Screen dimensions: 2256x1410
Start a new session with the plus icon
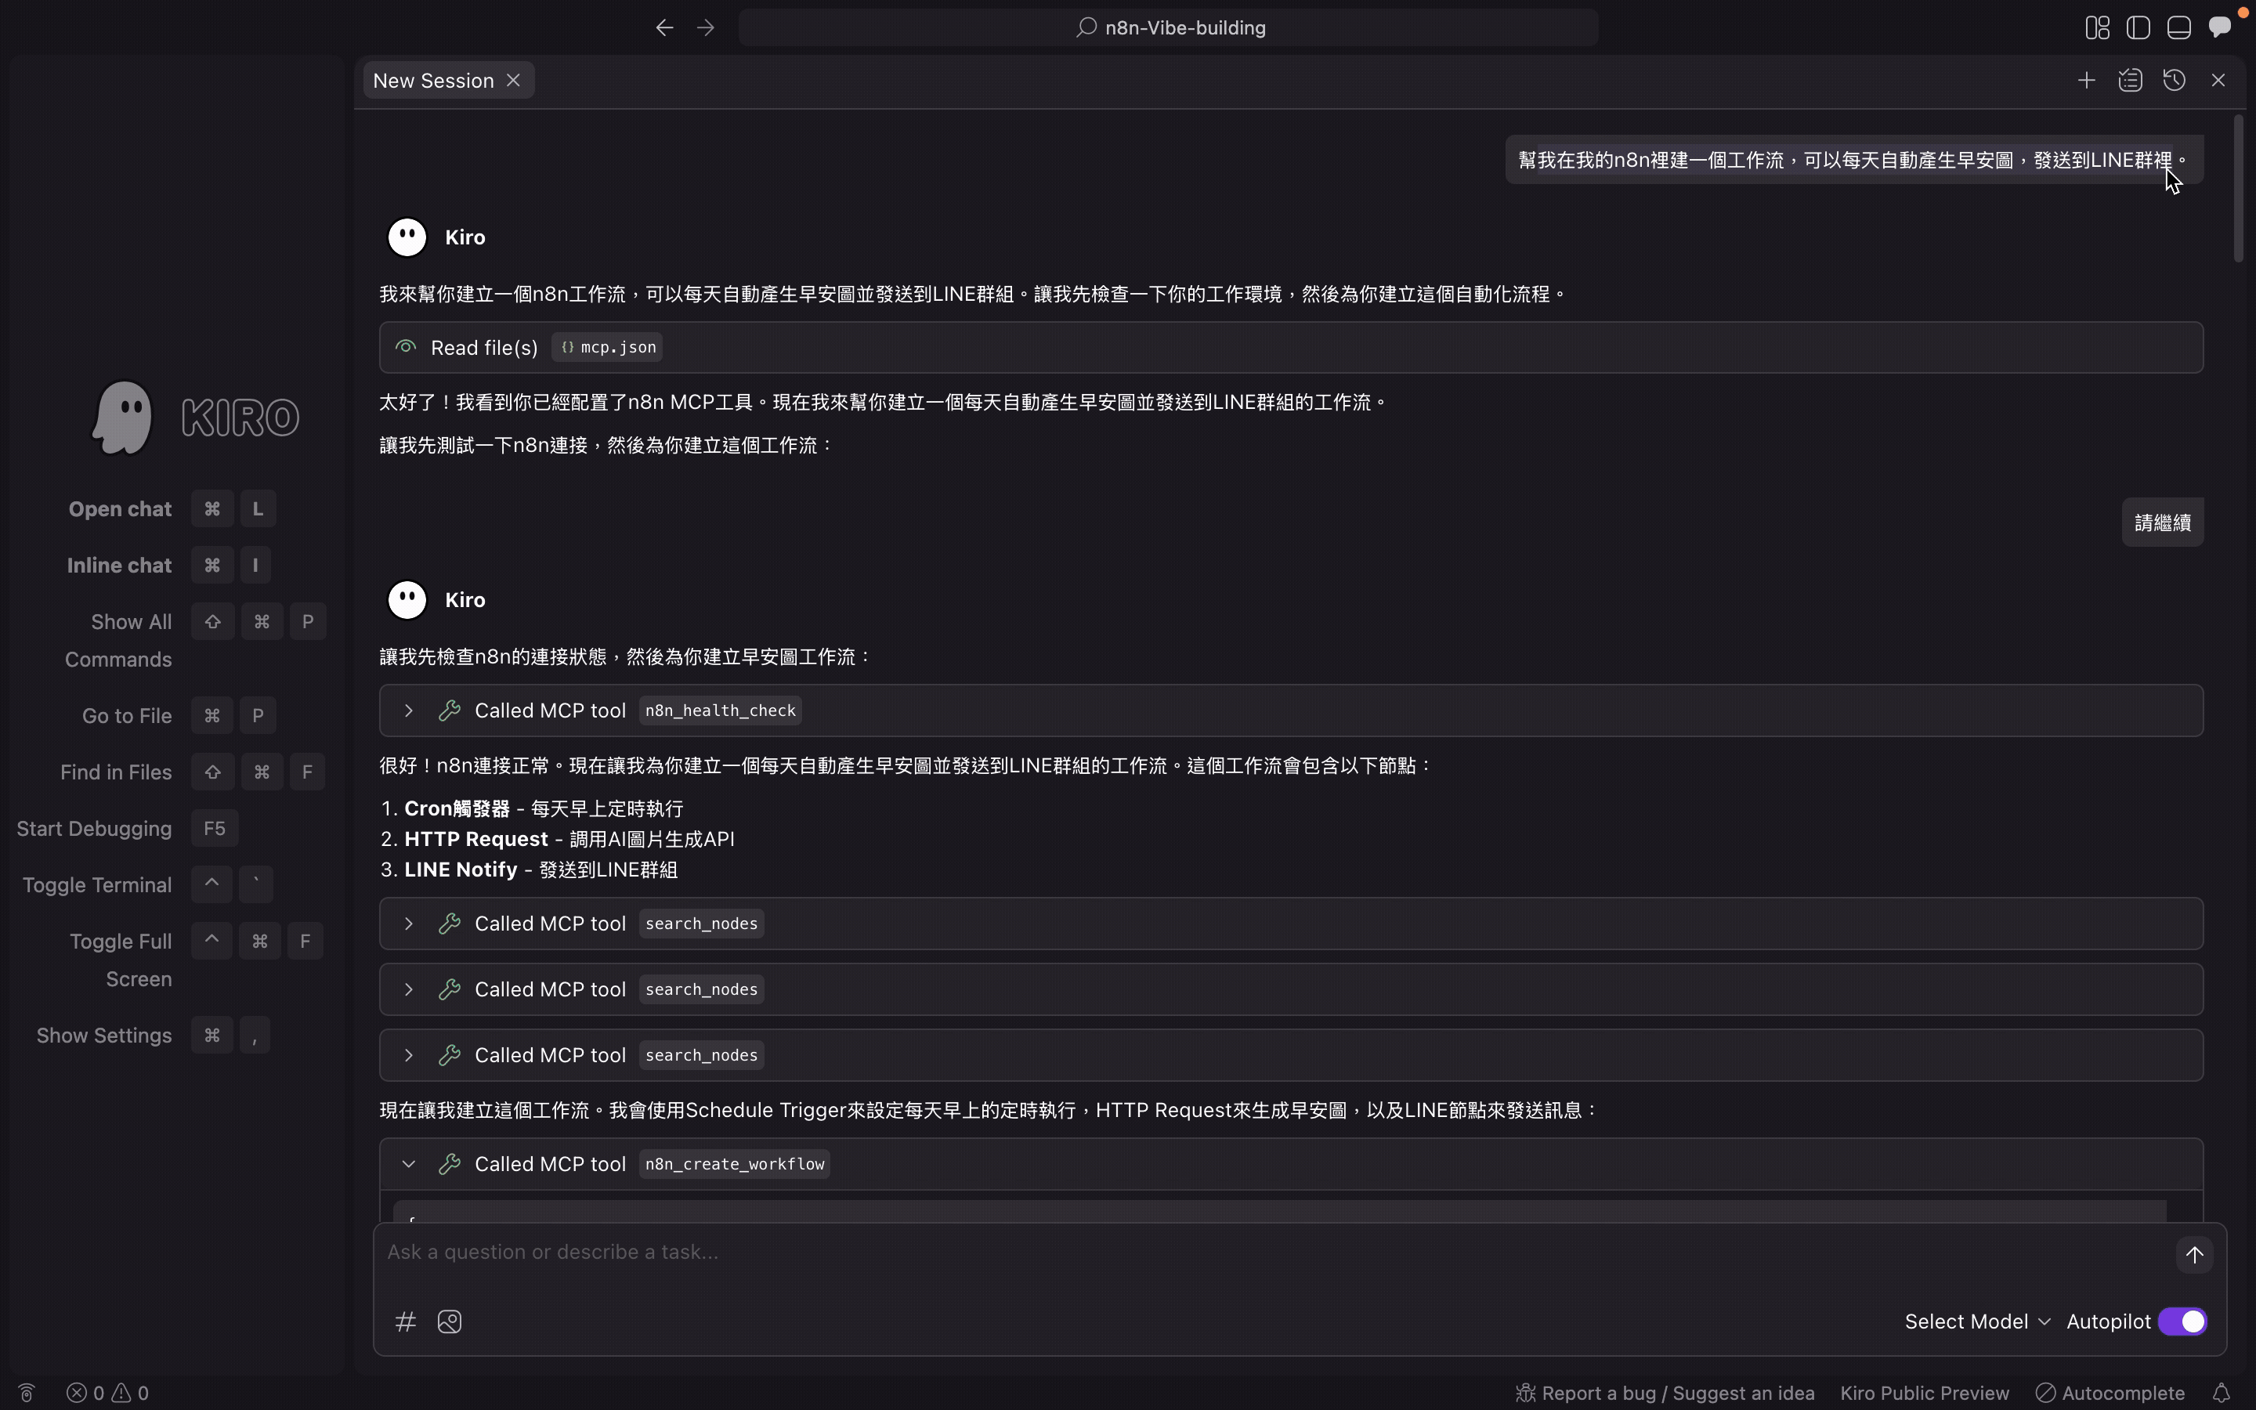(2086, 81)
